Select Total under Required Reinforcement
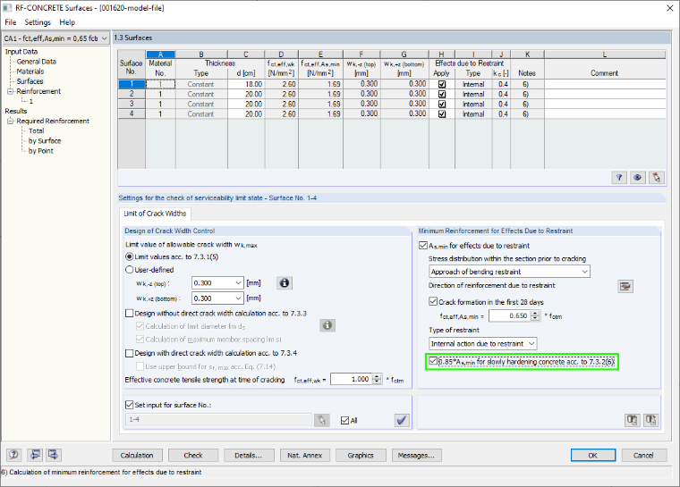This screenshot has width=680, height=487. pyautogui.click(x=37, y=130)
